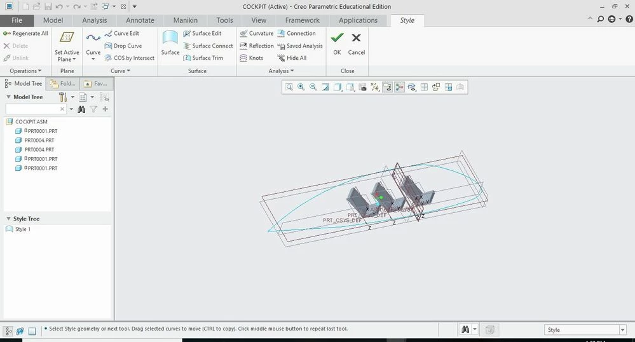Click Zoom Out magnifier icon
The height and width of the screenshot is (342, 635).
pos(313,87)
